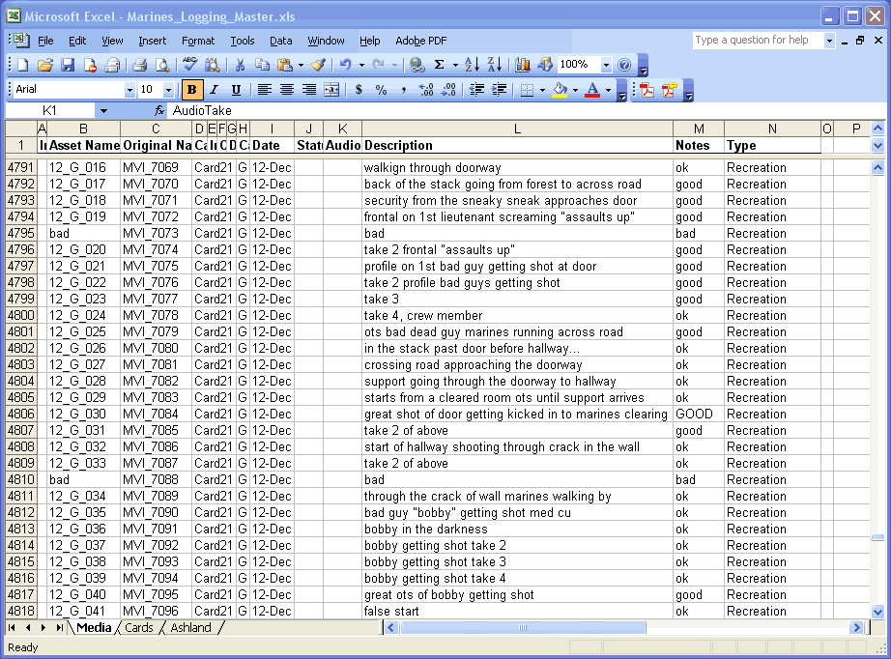Toggle Italic formatting
This screenshot has height=659, width=891.
214,90
